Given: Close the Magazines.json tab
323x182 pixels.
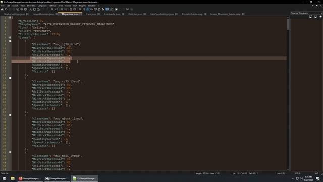Looking at the screenshot, I should click(x=81, y=14).
